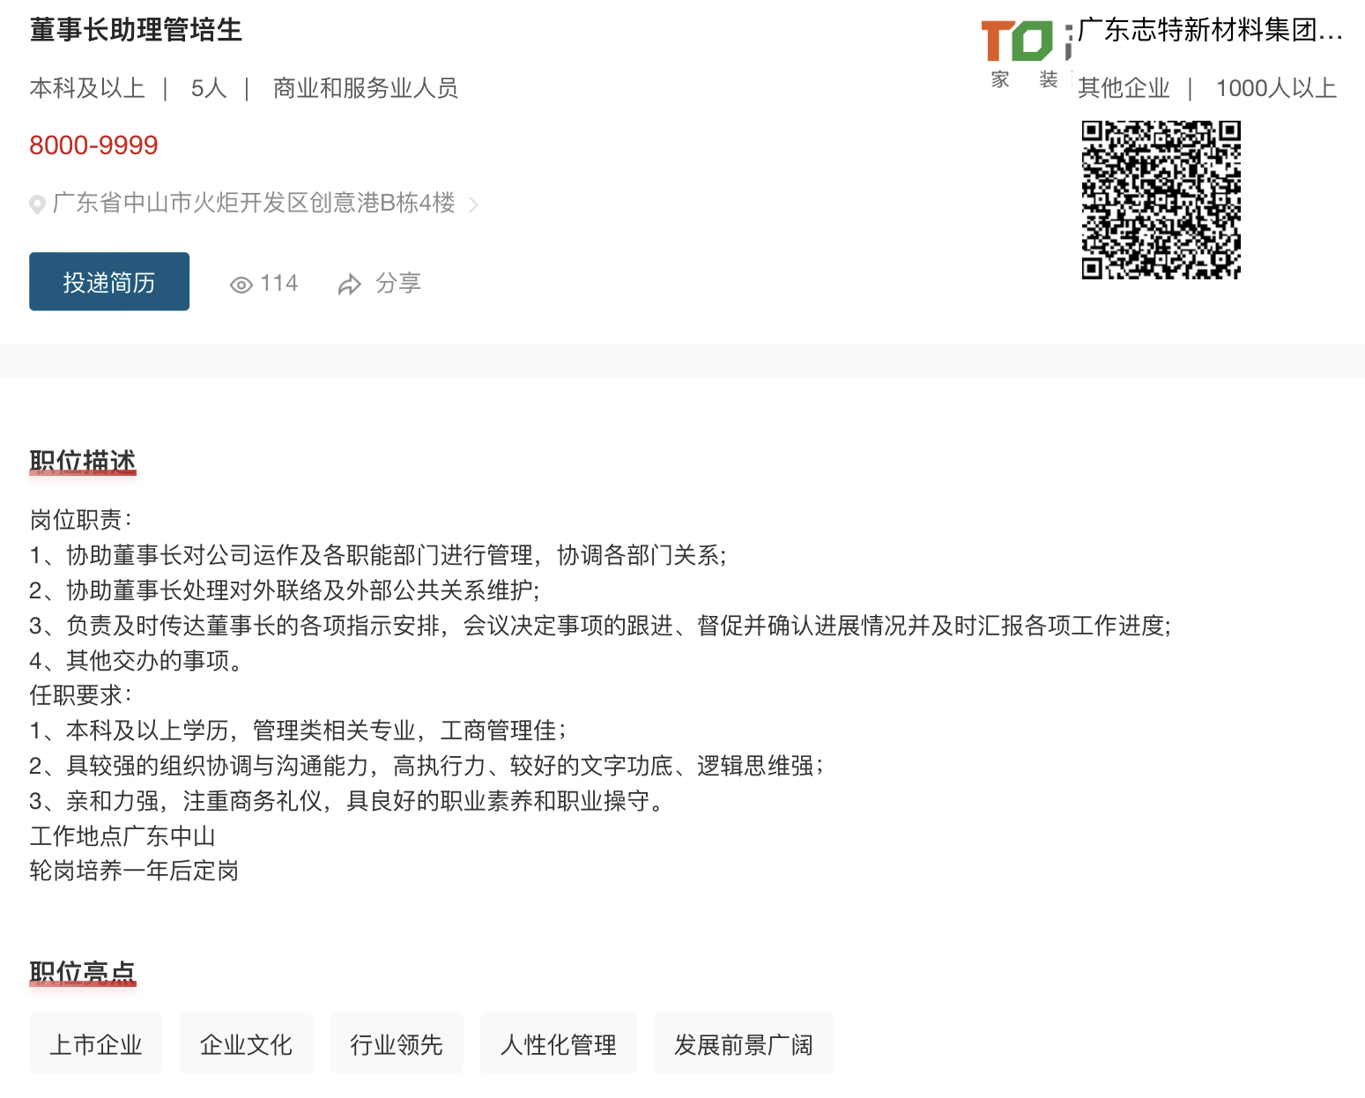Click the 职位亮点 section heading
1365x1098 pixels.
[83, 972]
